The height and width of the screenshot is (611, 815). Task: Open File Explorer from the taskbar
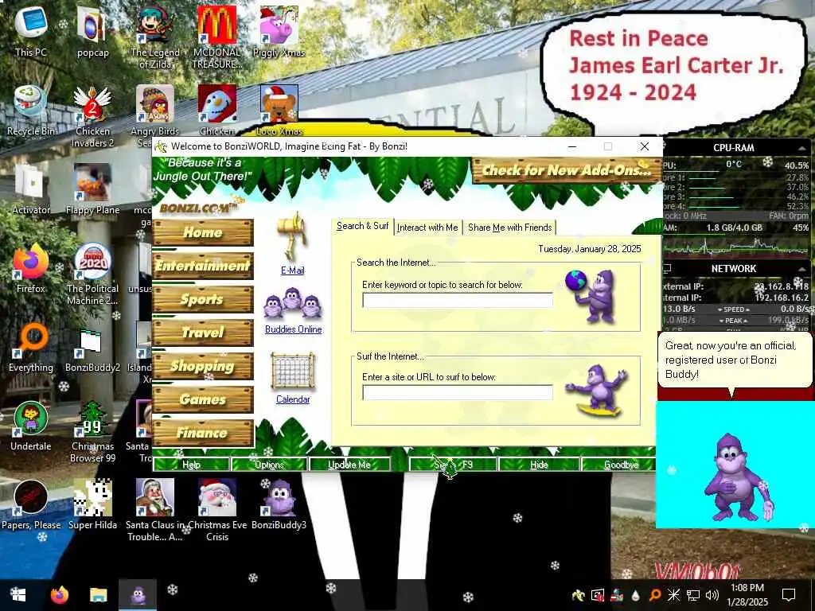[98, 594]
